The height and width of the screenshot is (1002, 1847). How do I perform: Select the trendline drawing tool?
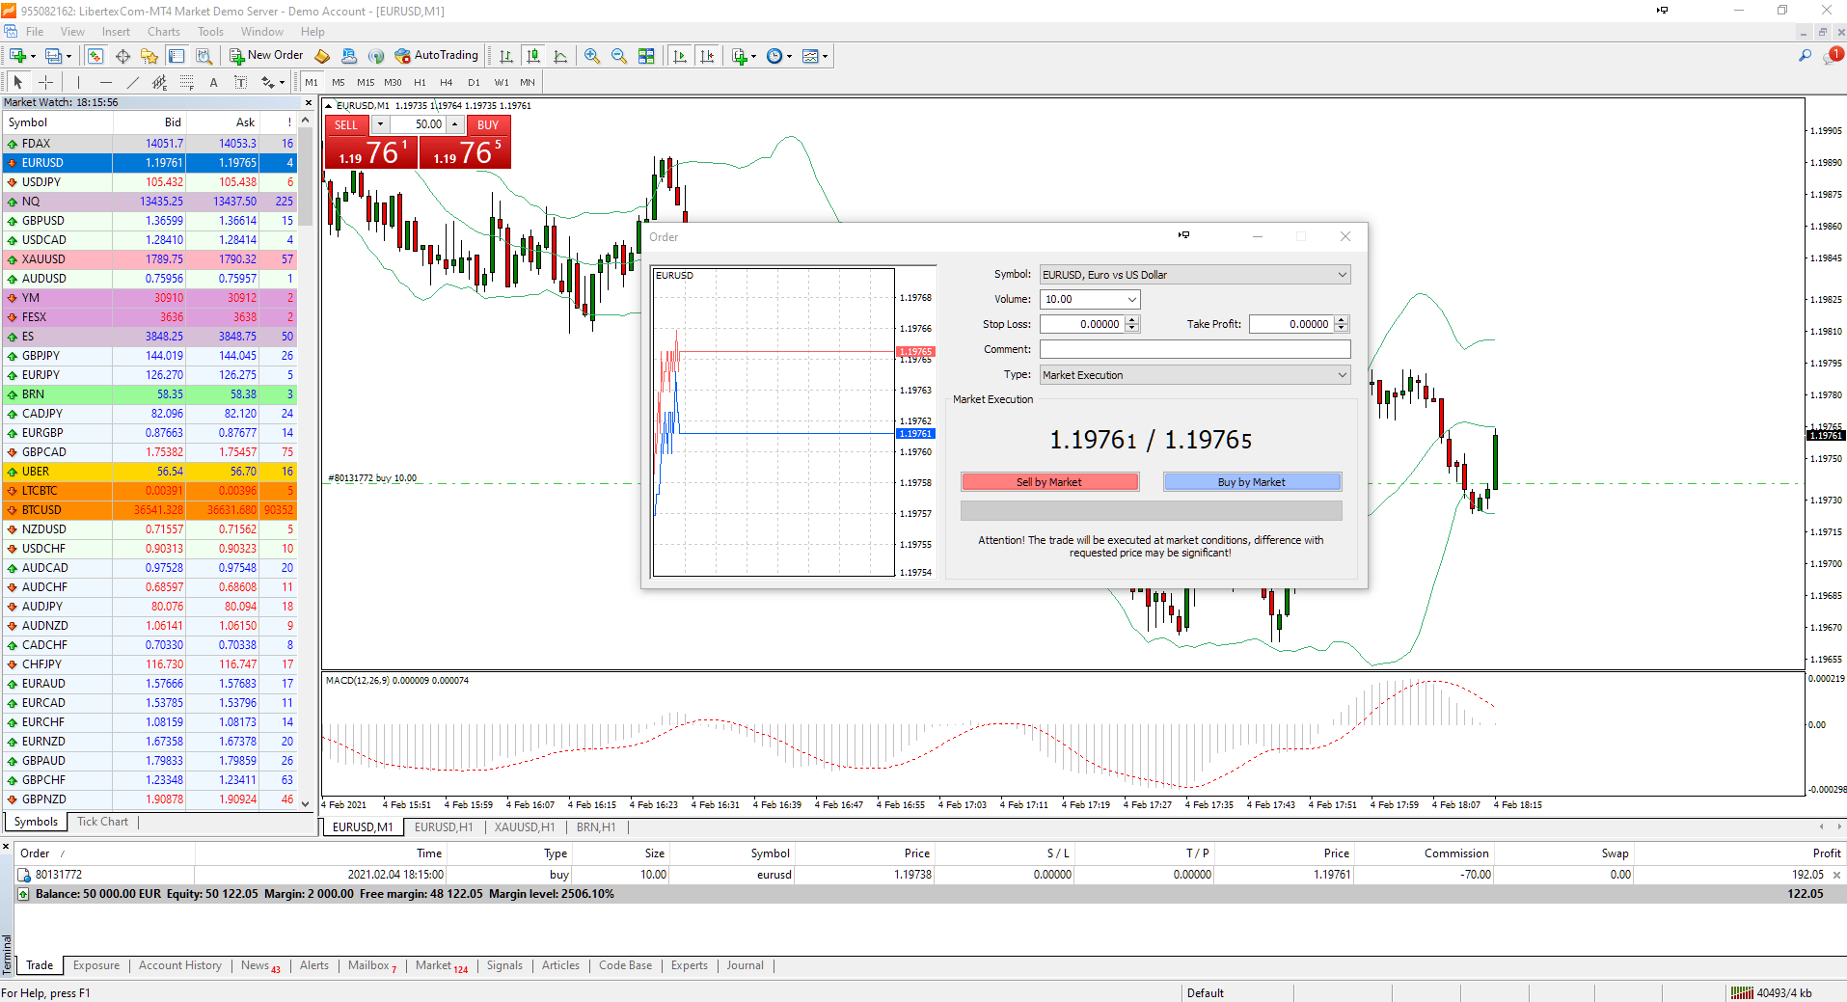pyautogui.click(x=132, y=82)
